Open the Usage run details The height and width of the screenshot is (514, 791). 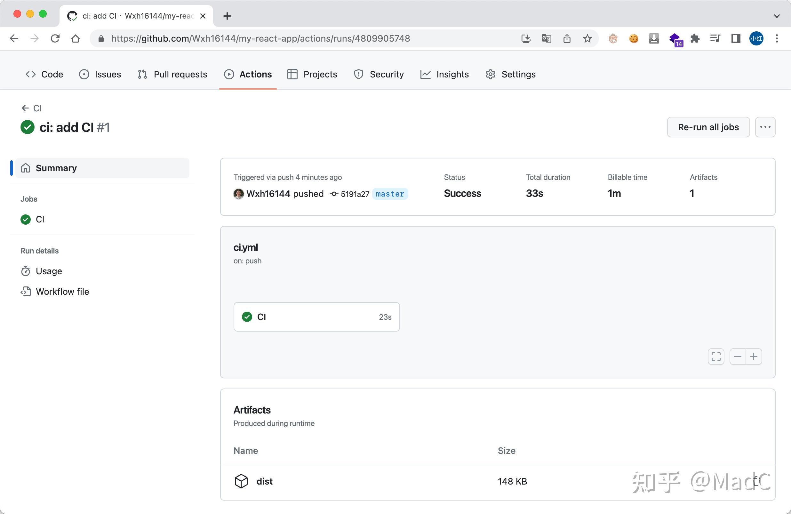pyautogui.click(x=49, y=271)
